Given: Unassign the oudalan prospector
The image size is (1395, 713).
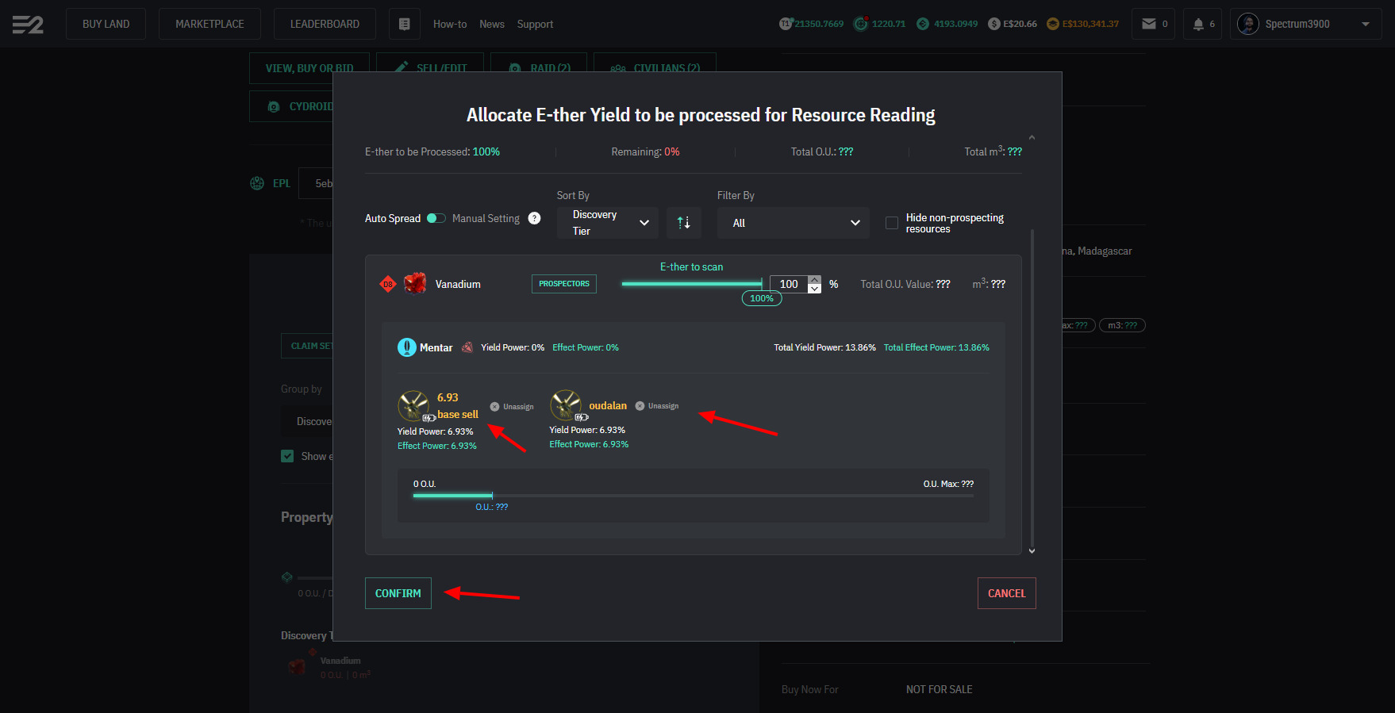Looking at the screenshot, I should (657, 406).
